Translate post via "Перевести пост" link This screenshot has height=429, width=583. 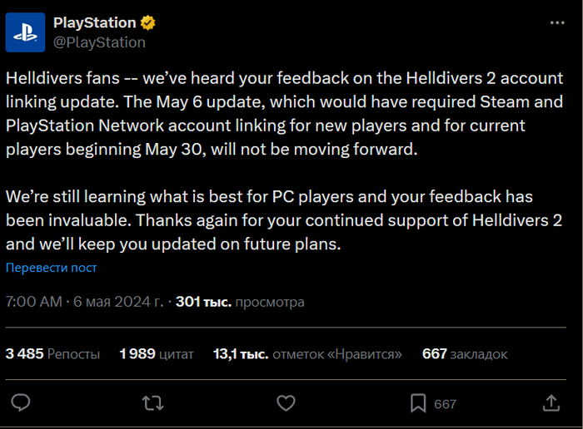(52, 268)
